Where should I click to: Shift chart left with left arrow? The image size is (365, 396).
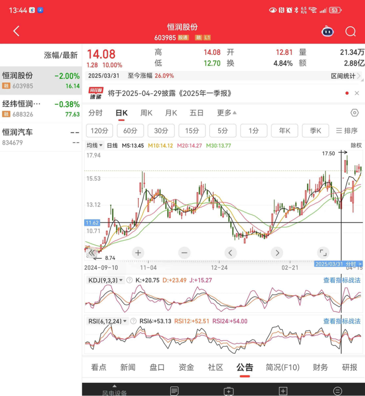click(x=230, y=252)
